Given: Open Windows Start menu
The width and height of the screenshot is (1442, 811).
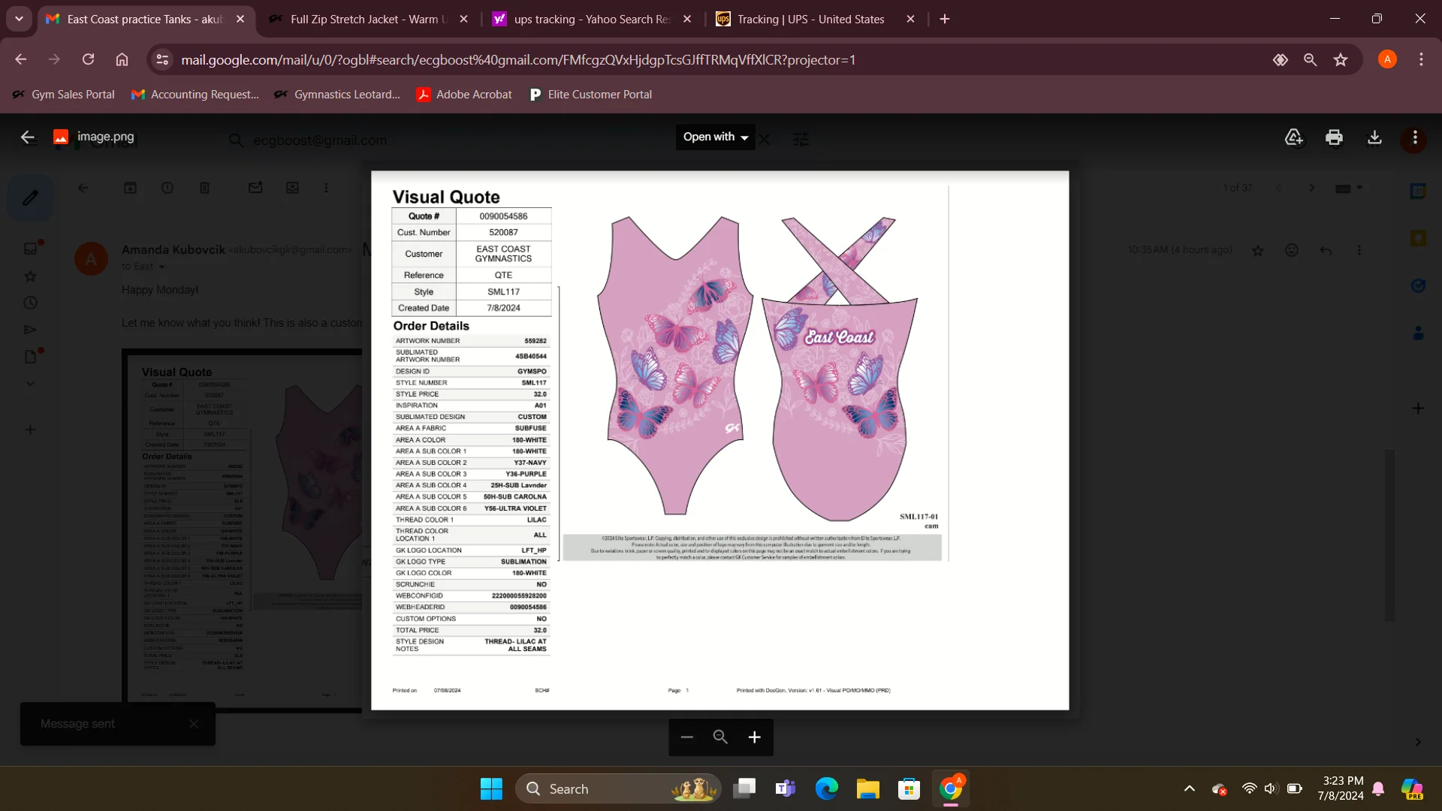Looking at the screenshot, I should point(491,788).
